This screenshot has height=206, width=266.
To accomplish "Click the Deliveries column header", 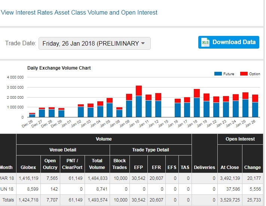I will (204, 167).
